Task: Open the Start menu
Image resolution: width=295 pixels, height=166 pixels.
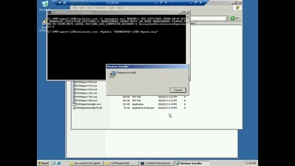Action: 43,163
